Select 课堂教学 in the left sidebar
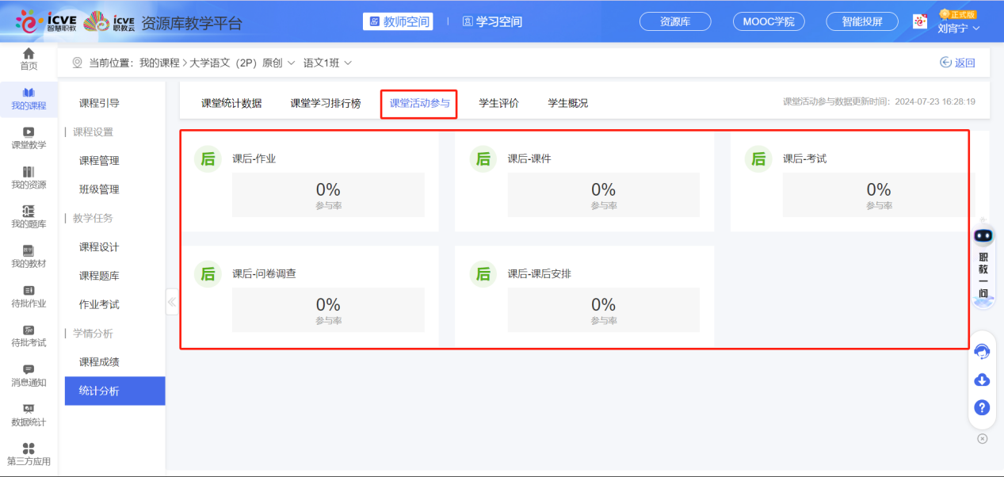The width and height of the screenshot is (1004, 477). pos(29,139)
